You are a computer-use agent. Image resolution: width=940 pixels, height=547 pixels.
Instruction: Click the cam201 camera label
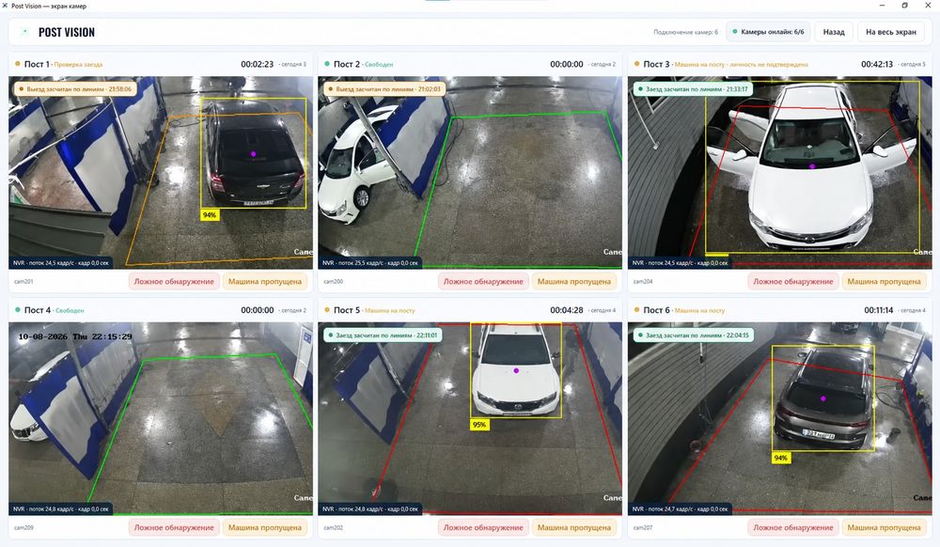[x=24, y=282]
